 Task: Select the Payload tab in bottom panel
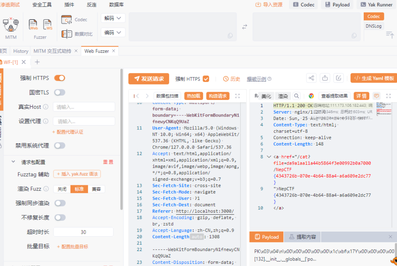coord(267,237)
